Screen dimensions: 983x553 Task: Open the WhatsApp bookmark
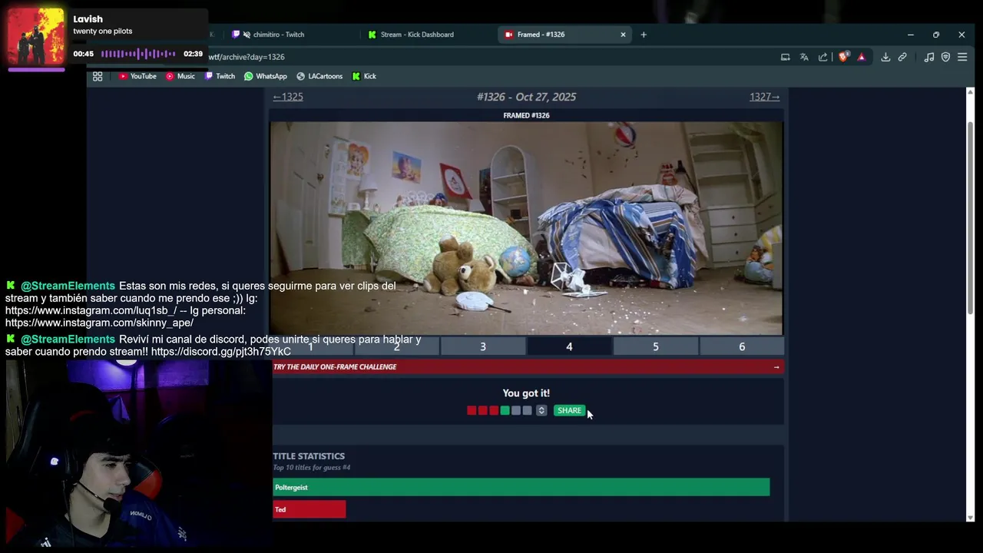click(266, 76)
